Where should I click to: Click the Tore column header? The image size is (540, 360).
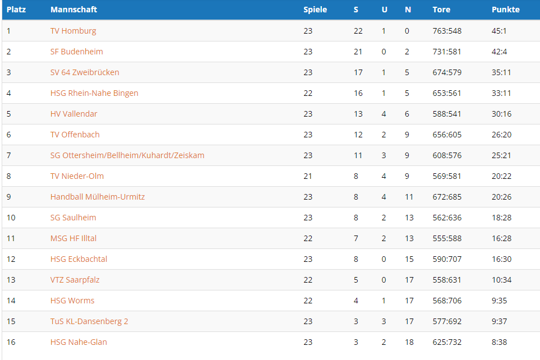[x=441, y=10]
